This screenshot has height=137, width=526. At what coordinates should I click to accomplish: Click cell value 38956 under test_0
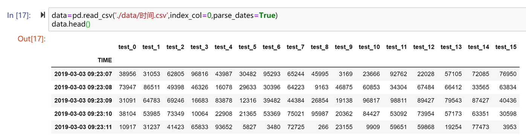(127, 74)
